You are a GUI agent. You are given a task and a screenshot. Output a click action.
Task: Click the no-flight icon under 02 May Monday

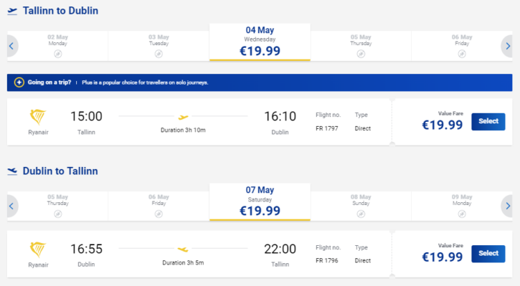click(57, 54)
